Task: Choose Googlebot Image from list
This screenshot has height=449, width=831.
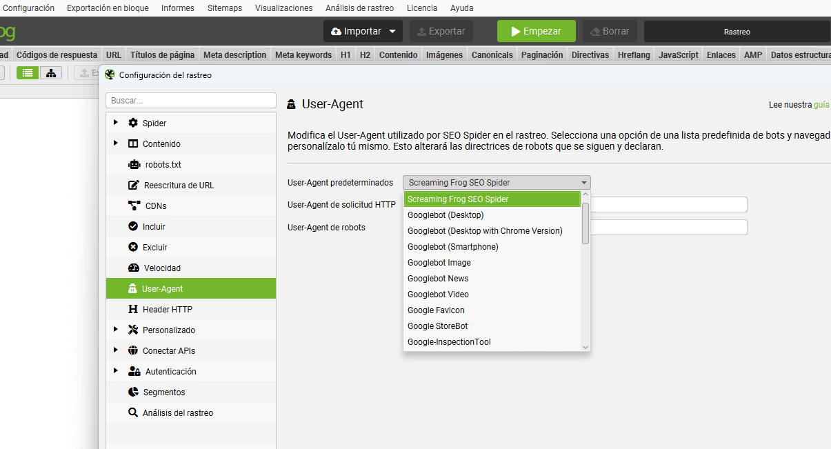Action: point(492,263)
